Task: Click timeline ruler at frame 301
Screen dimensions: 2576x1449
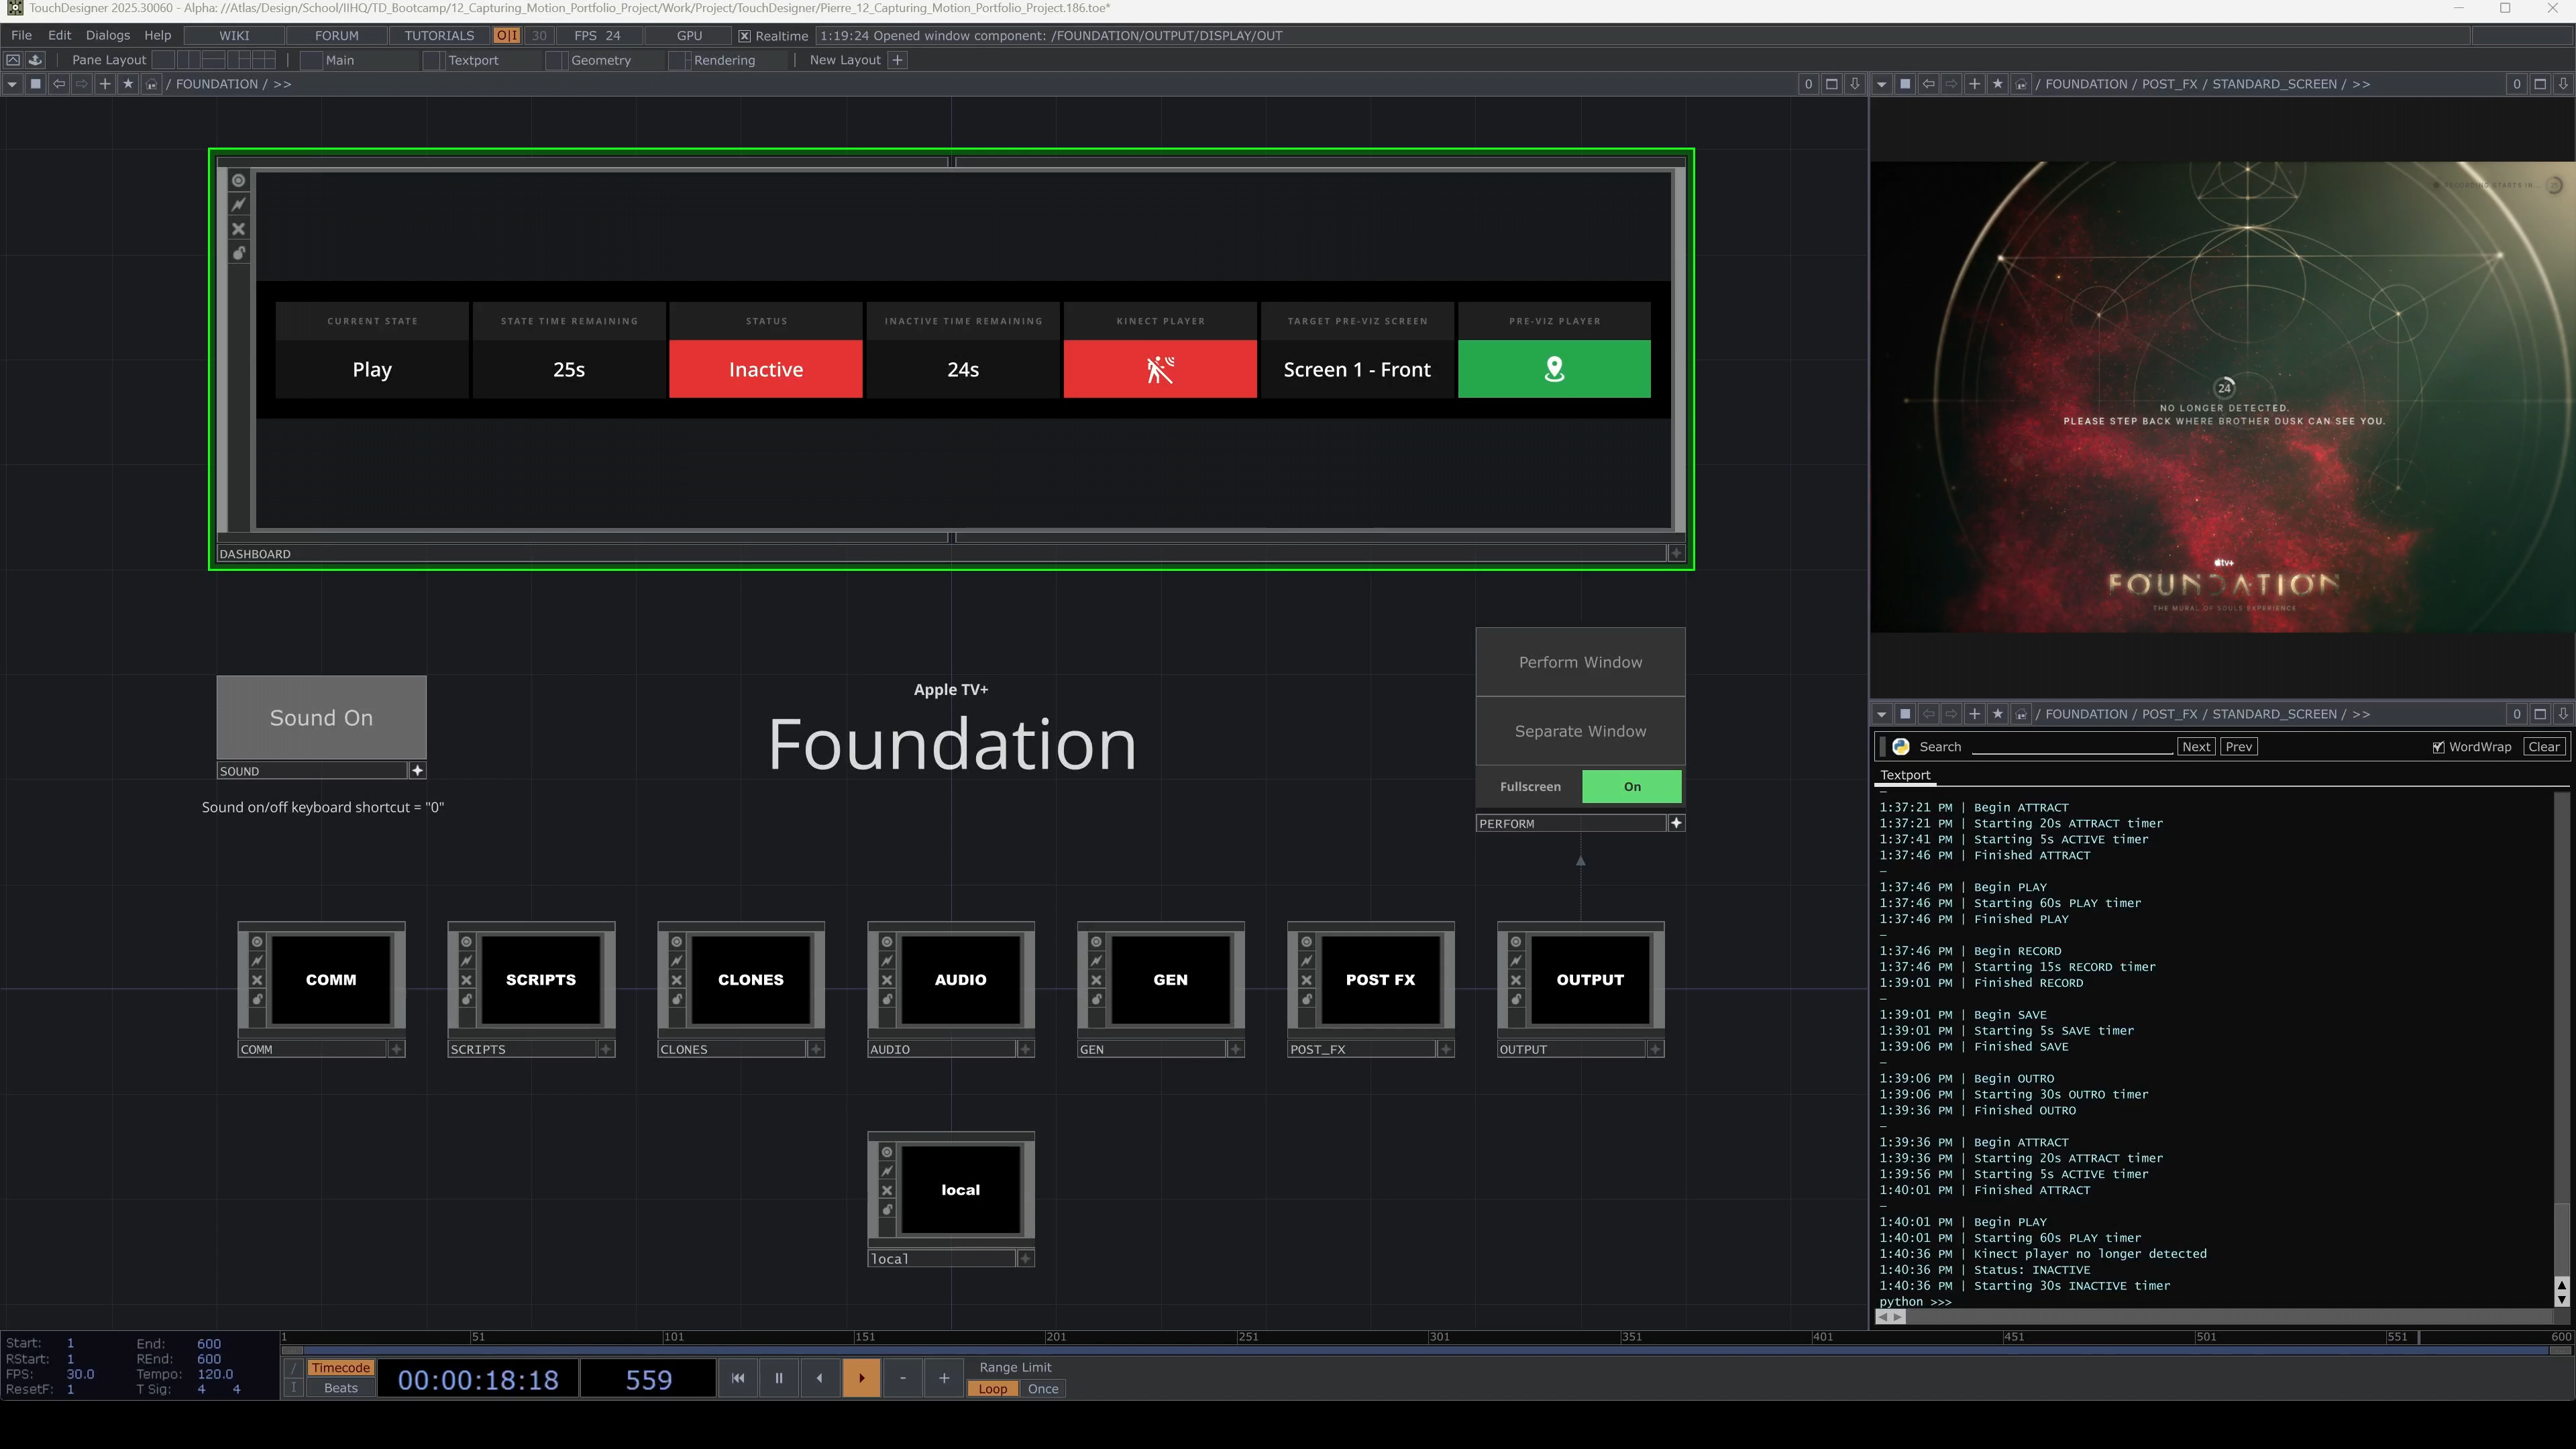Action: [x=1430, y=1337]
